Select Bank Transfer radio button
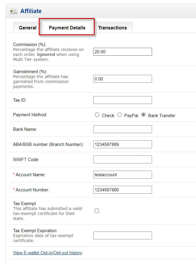The width and height of the screenshot is (196, 263). pos(143,115)
